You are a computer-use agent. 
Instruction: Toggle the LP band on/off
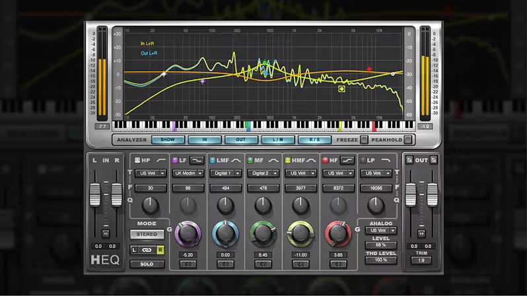[x=363, y=160]
